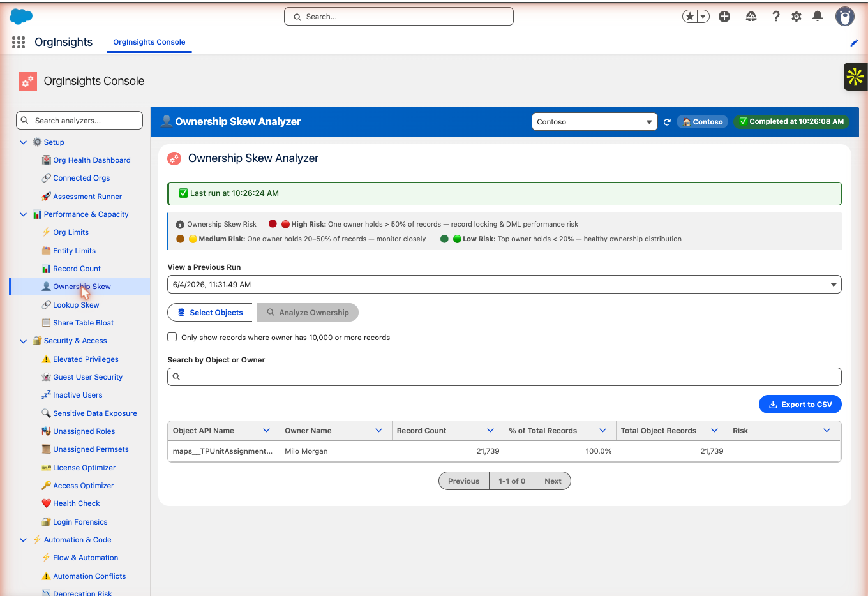Open the Total Object Records column menu
The image size is (868, 596).
pos(714,431)
